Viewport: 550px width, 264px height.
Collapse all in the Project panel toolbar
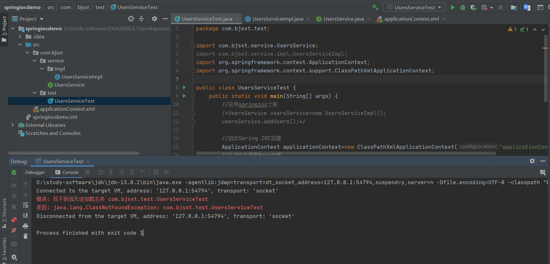(141, 19)
